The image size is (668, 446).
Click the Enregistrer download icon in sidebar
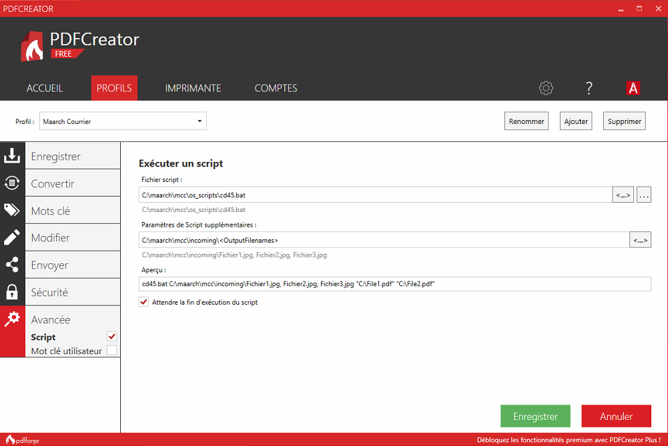click(x=12, y=156)
